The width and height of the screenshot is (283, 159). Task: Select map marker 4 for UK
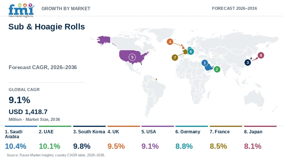pyautogui.click(x=170, y=42)
